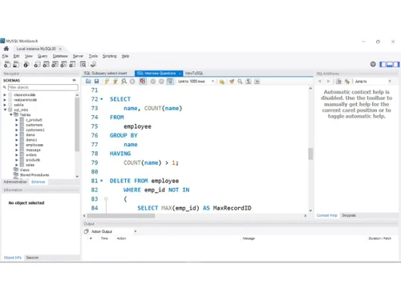Open the Scripting menu
The image size is (401, 300).
(110, 56)
